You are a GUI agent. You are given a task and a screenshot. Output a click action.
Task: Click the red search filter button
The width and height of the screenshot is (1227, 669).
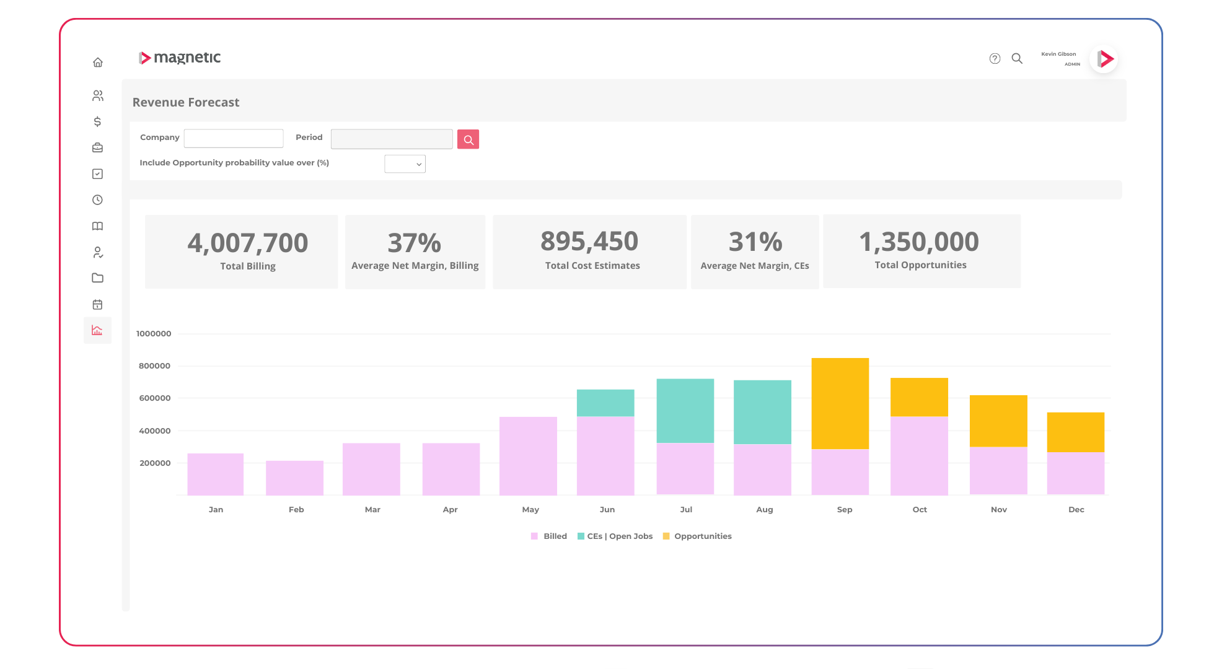(x=468, y=139)
